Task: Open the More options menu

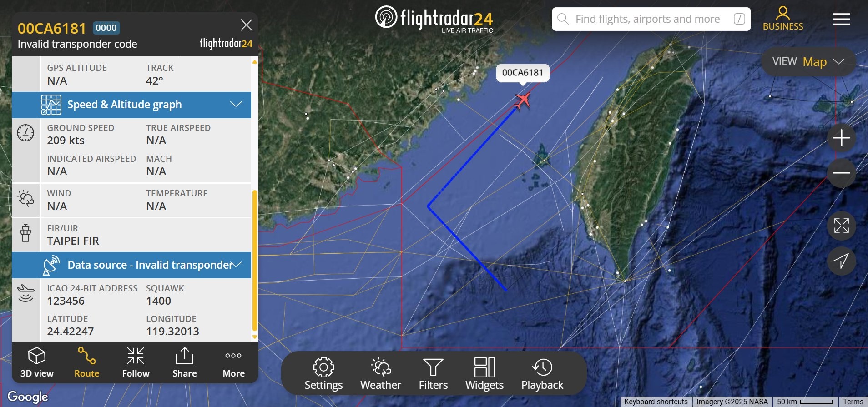Action: 233,362
